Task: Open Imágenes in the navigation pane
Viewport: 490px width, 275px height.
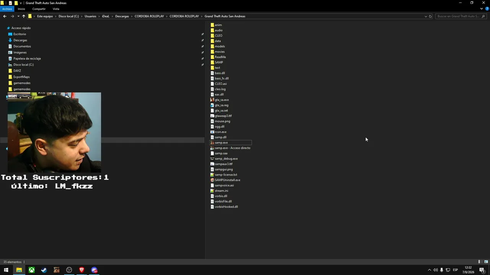Action: tap(20, 52)
